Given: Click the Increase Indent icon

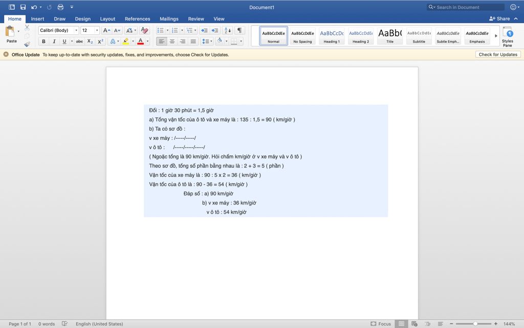Looking at the screenshot, I should [x=214, y=30].
